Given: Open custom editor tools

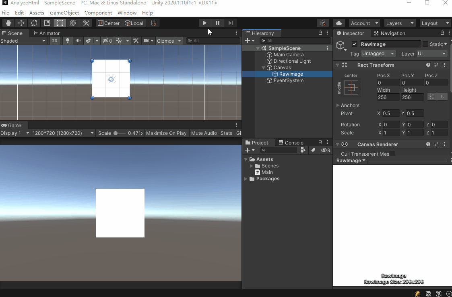Looking at the screenshot, I should pyautogui.click(x=86, y=23).
